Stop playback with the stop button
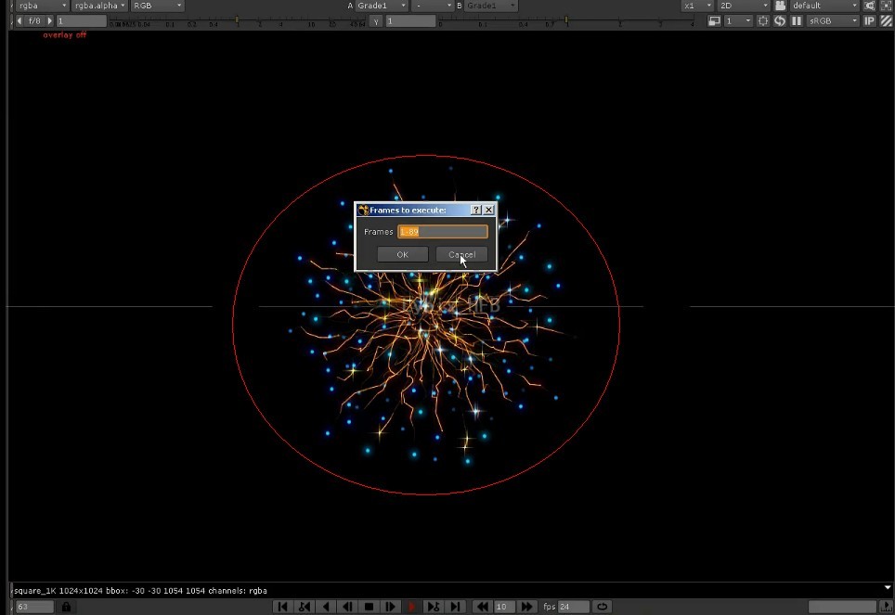This screenshot has height=615, width=895. click(x=369, y=607)
